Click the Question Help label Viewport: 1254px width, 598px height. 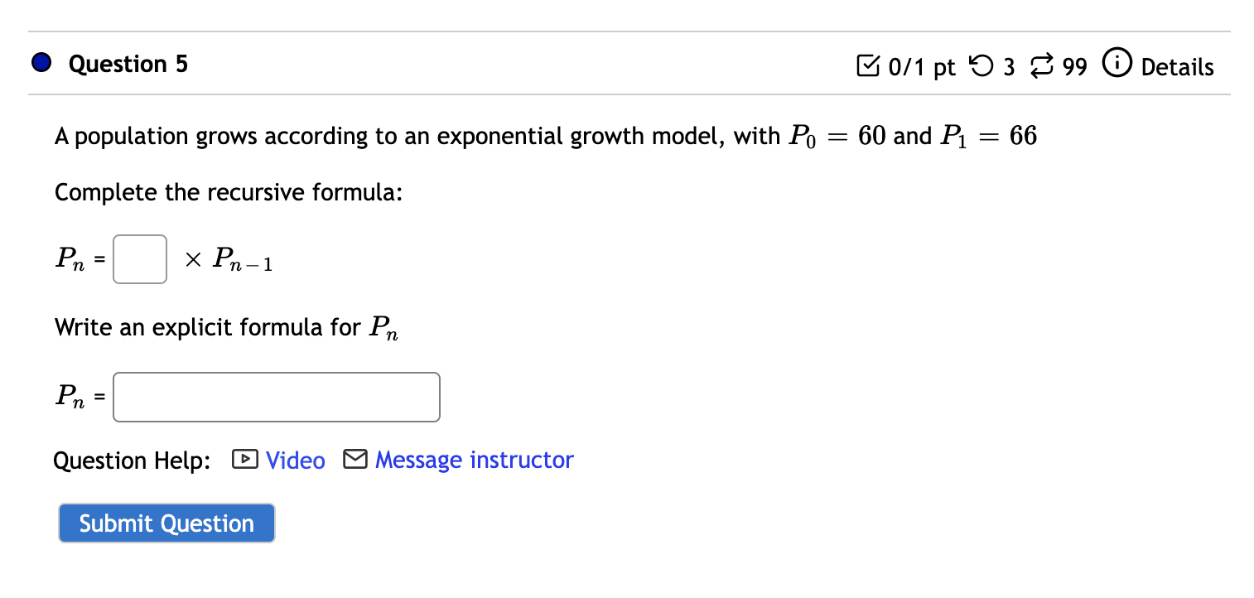click(x=132, y=461)
